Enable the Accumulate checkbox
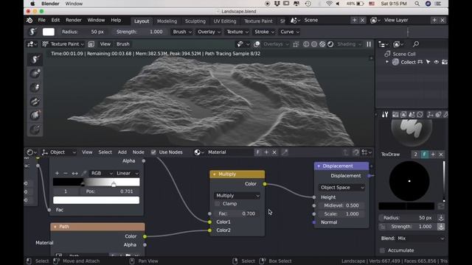This screenshot has height=265, width=472. 382,250
